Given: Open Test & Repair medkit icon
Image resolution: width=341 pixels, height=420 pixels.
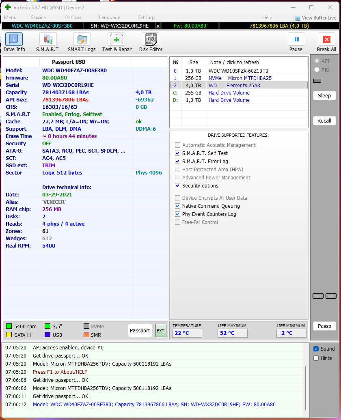Looking at the screenshot, I should coord(116,39).
